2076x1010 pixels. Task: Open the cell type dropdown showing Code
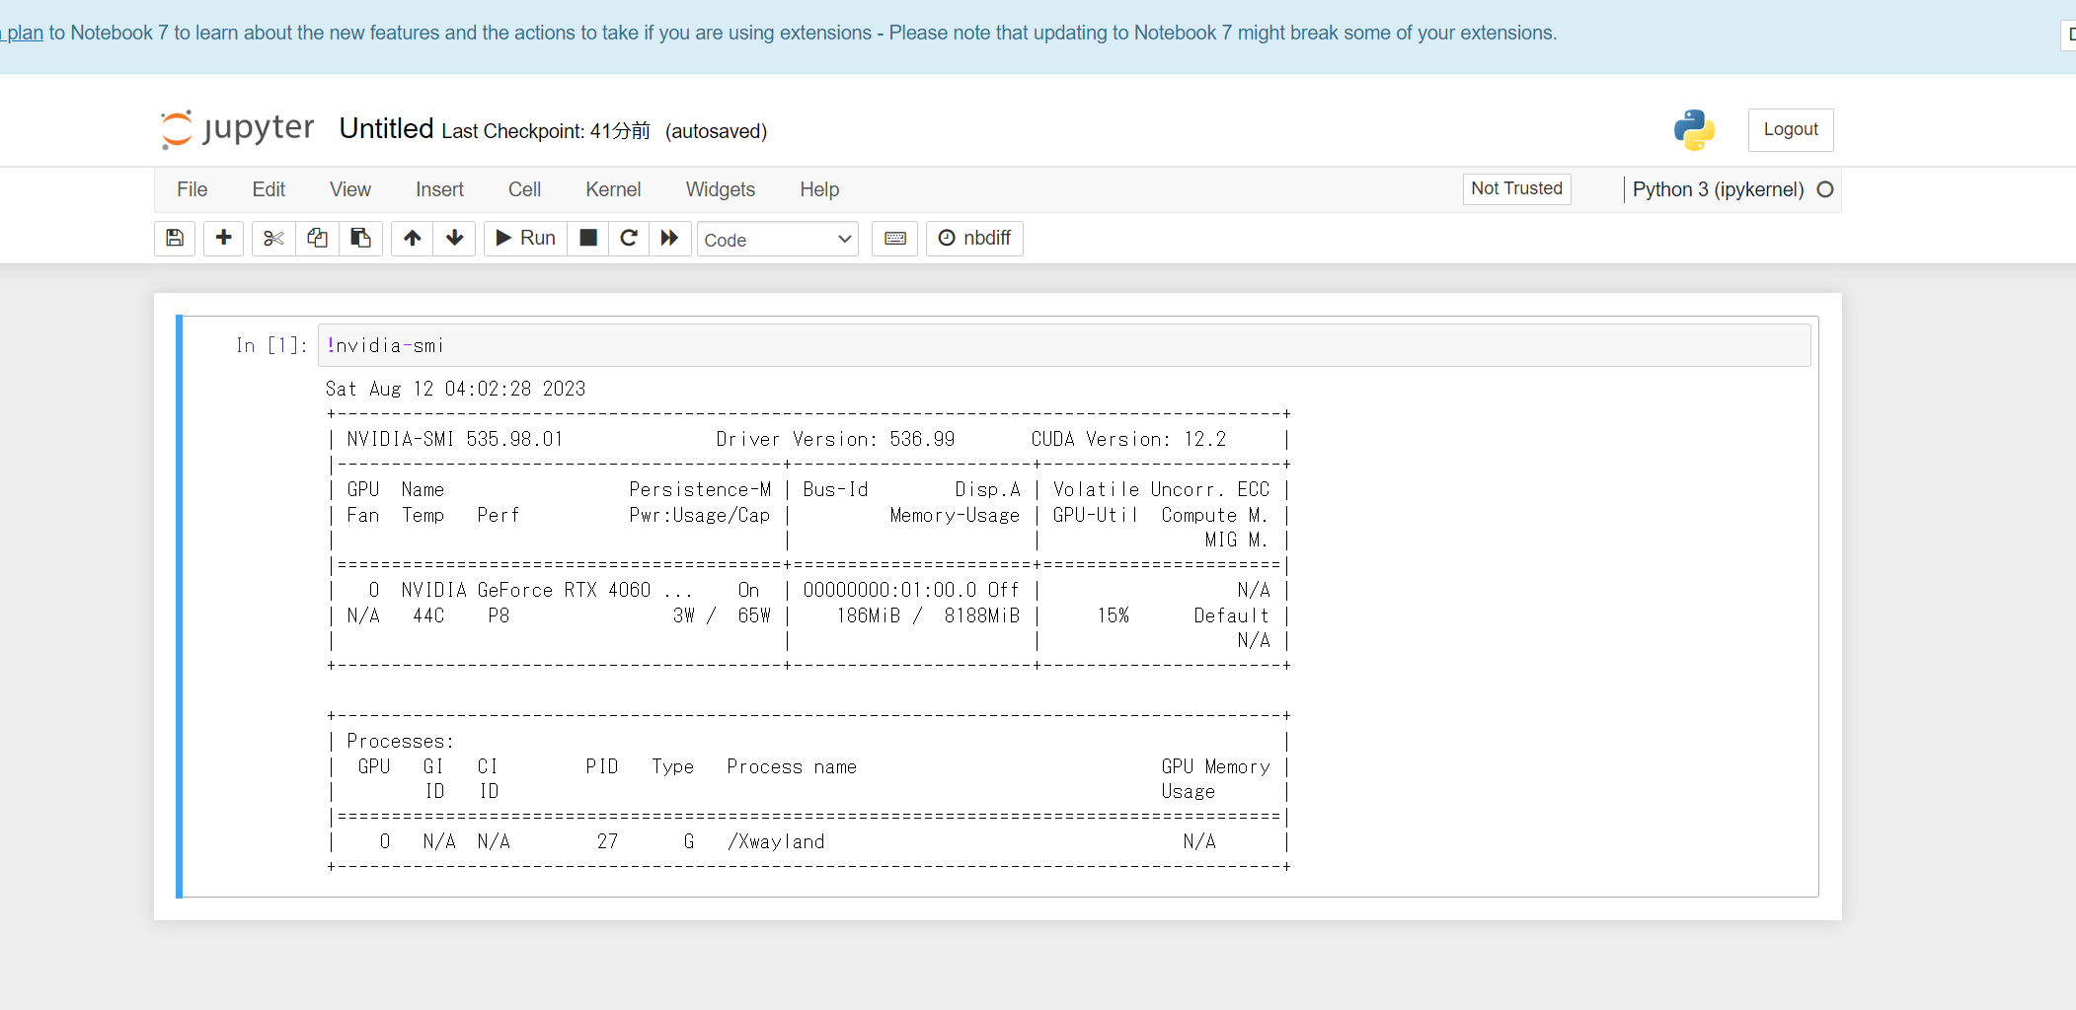point(778,239)
